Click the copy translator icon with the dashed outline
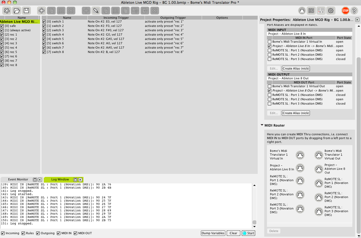 click(125, 11)
